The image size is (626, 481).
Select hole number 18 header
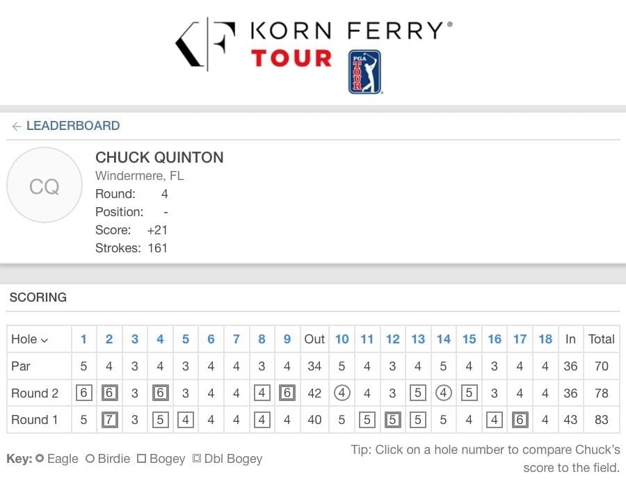tap(545, 339)
